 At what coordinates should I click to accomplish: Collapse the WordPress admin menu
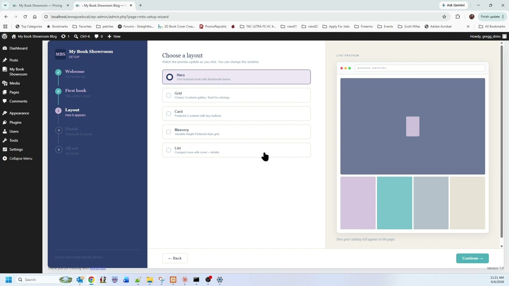tap(17, 158)
